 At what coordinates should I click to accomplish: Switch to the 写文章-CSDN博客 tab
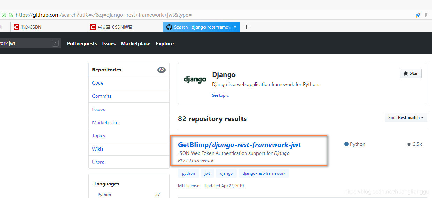coord(125,27)
